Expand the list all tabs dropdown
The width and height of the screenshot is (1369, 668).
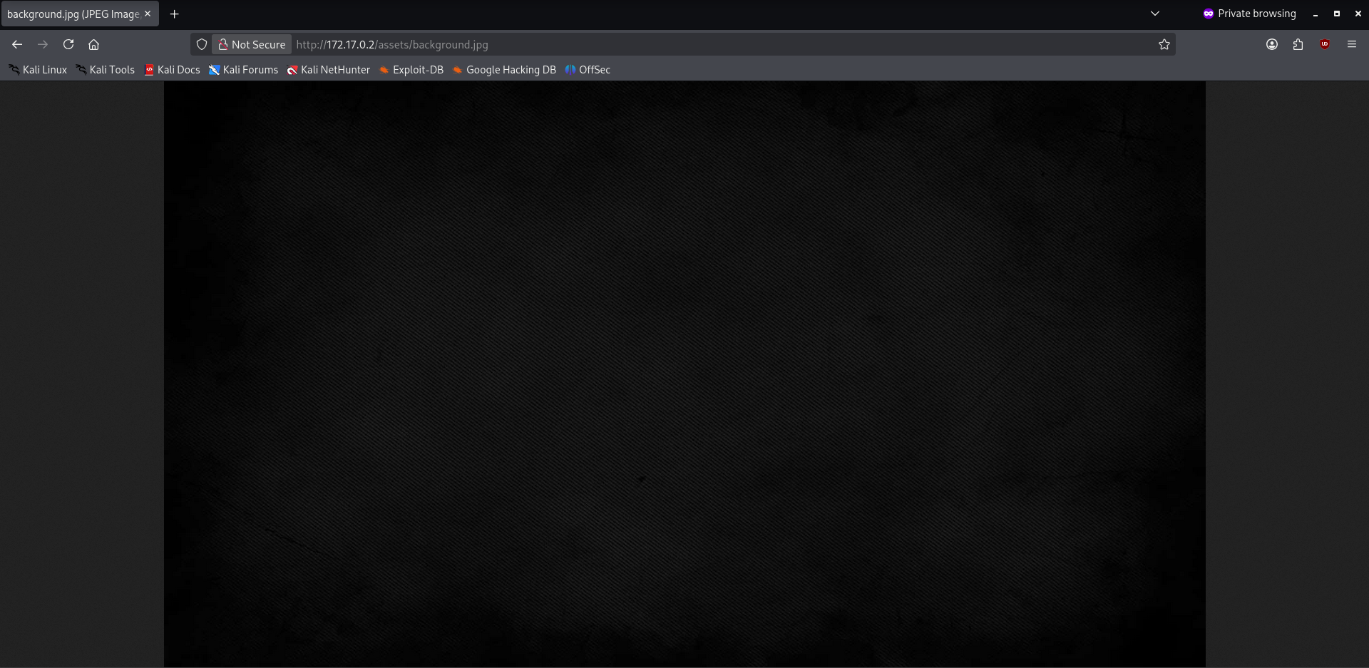[1155, 14]
